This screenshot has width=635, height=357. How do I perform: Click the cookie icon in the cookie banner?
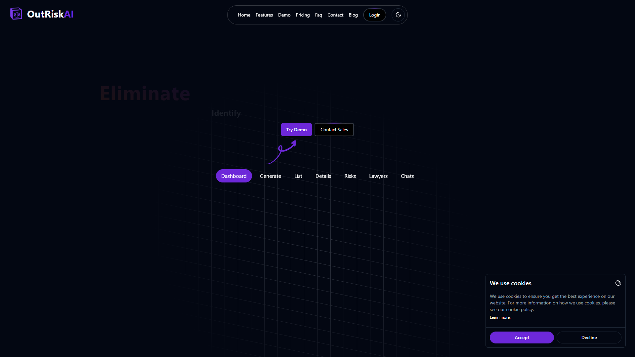click(618, 283)
